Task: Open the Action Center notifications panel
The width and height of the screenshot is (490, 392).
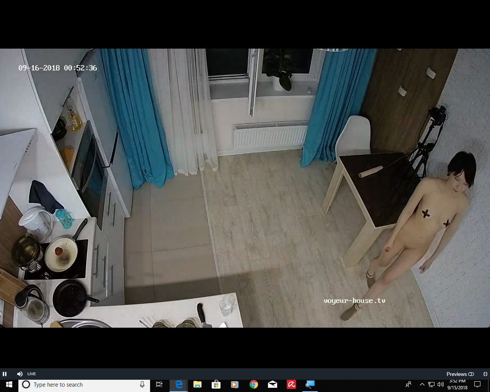Action: (477, 385)
